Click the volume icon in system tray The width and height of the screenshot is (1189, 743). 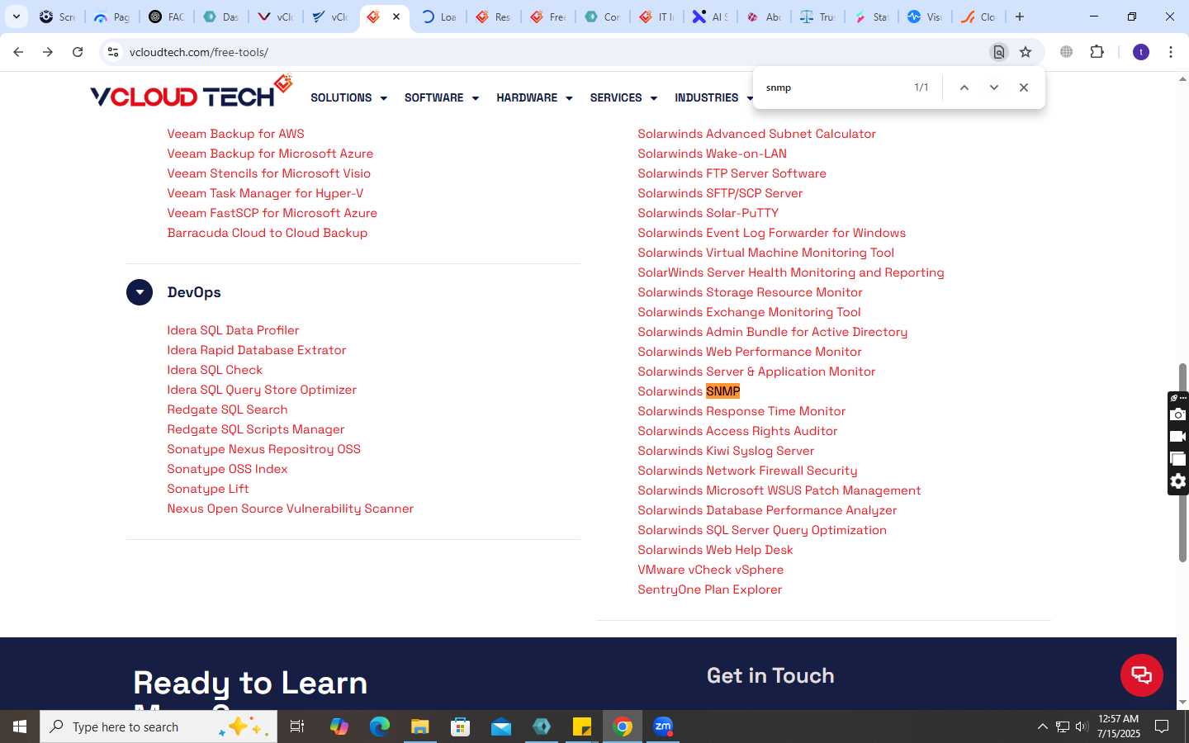point(1082,726)
